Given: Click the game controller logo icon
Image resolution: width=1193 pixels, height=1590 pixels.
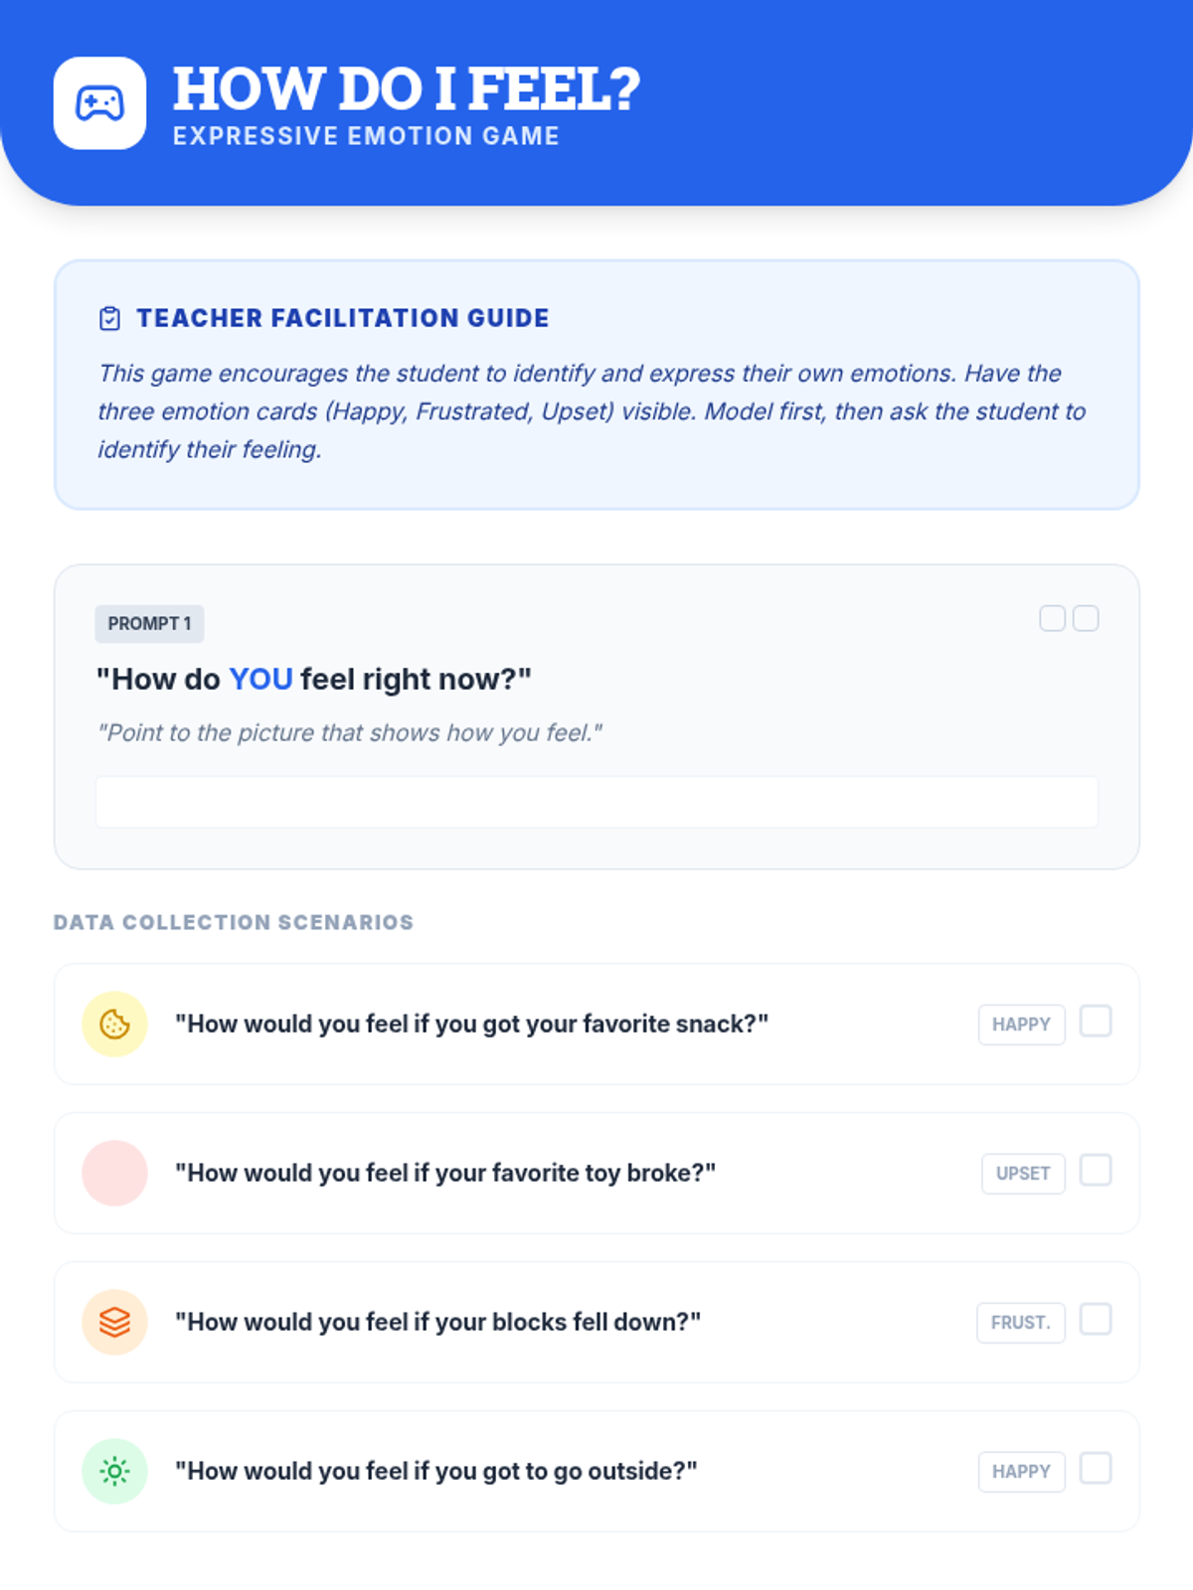Looking at the screenshot, I should point(99,103).
